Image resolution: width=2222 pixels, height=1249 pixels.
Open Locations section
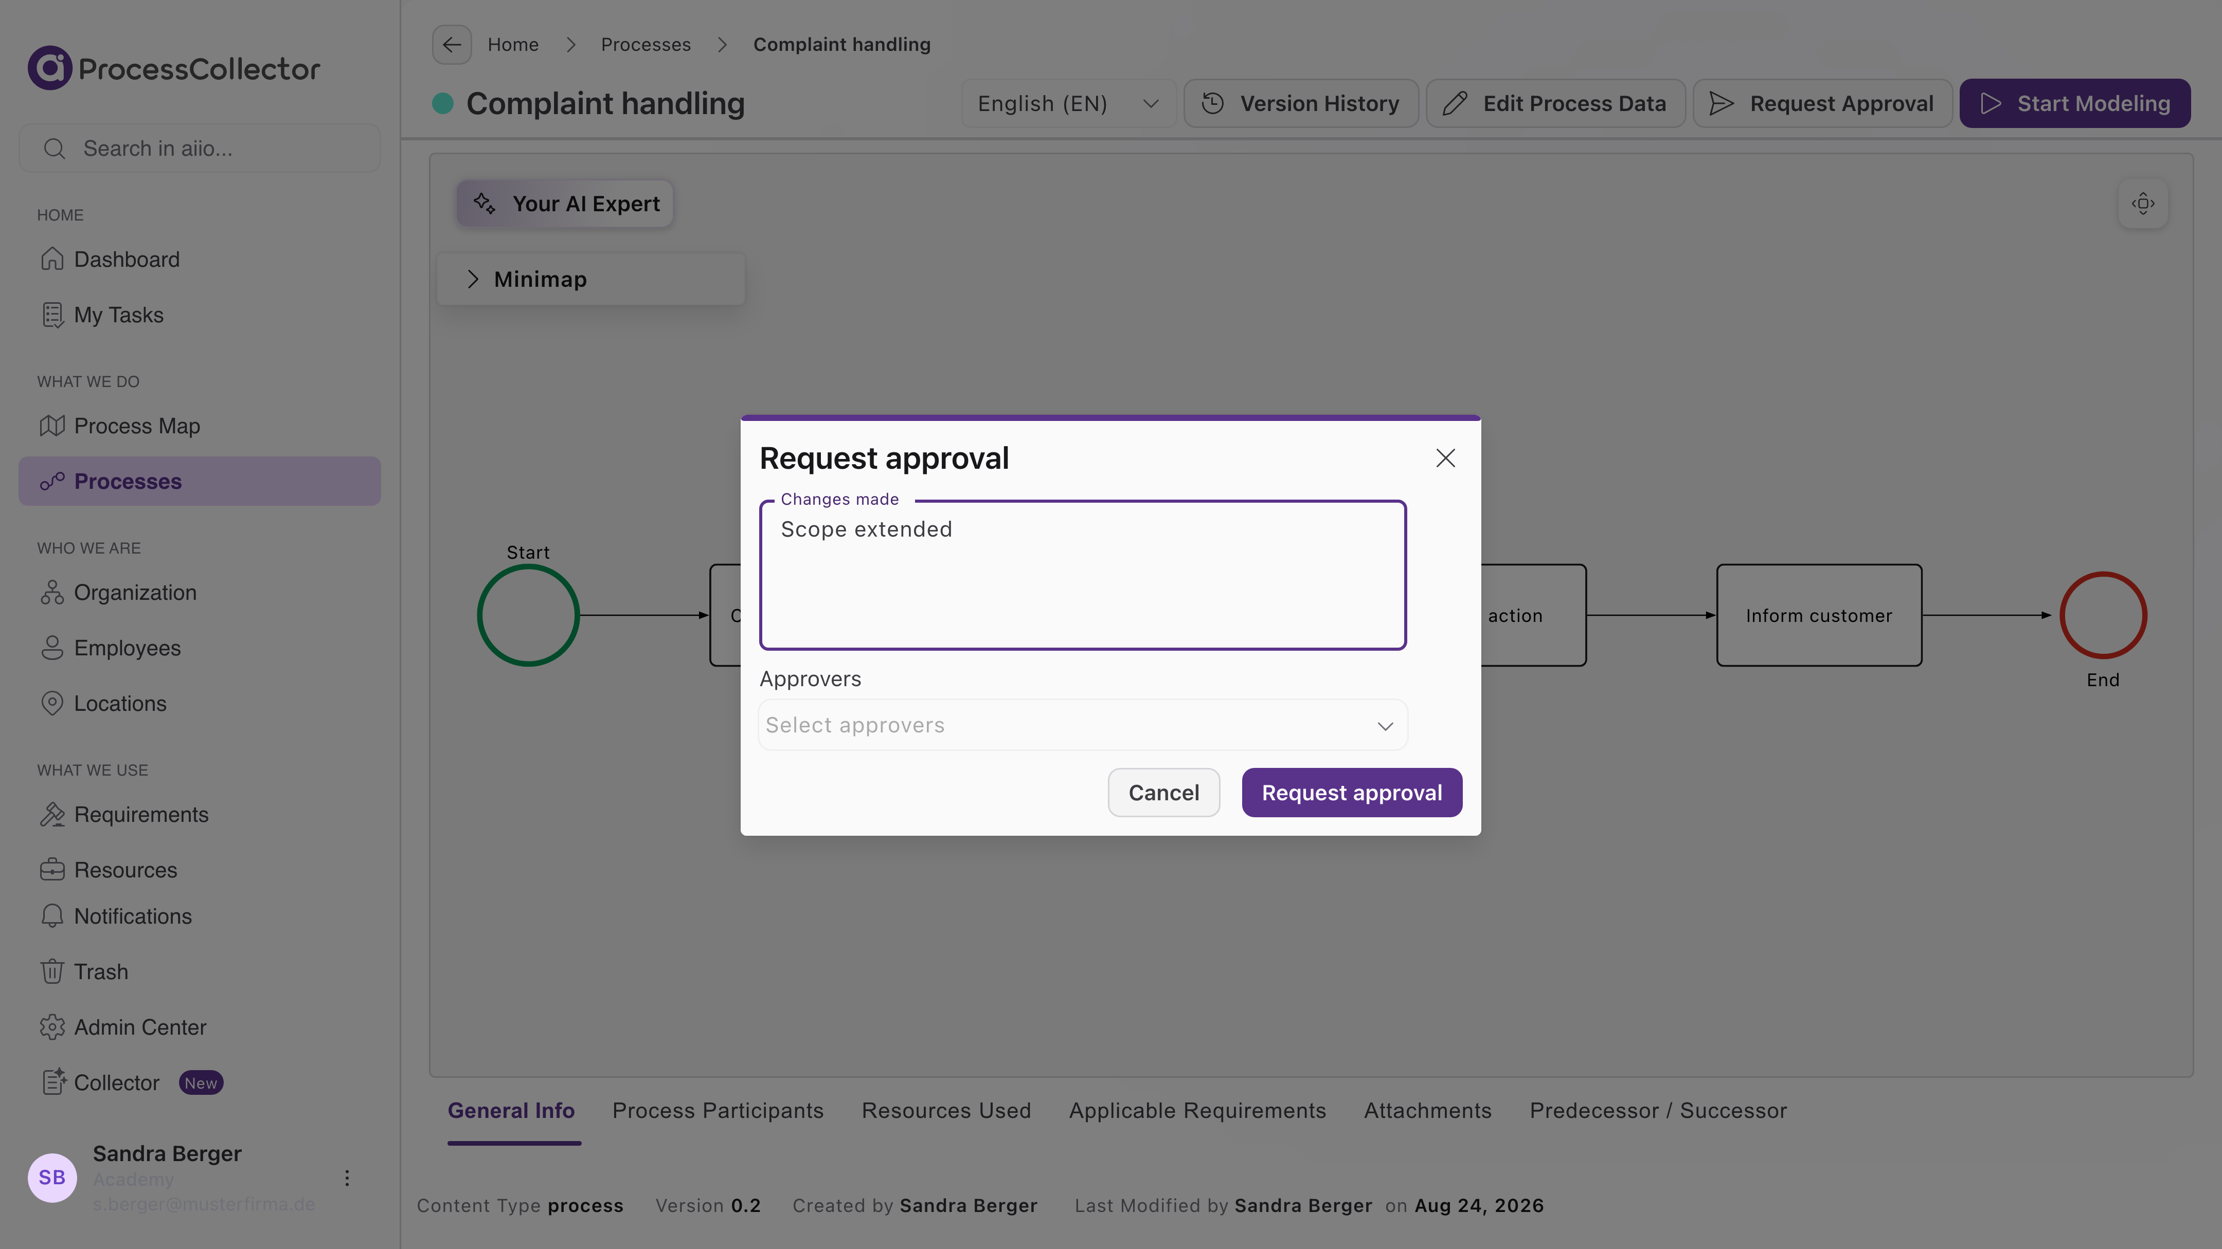coord(199,703)
